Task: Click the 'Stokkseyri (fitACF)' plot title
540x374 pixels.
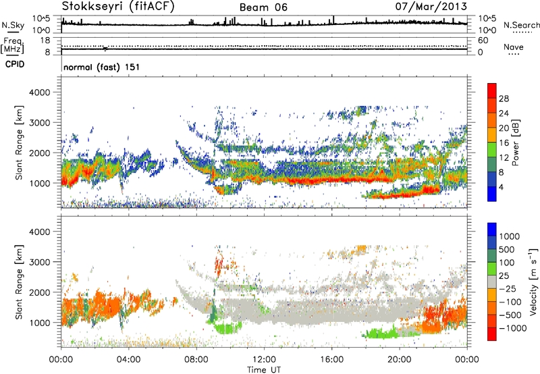Action: click(x=118, y=6)
